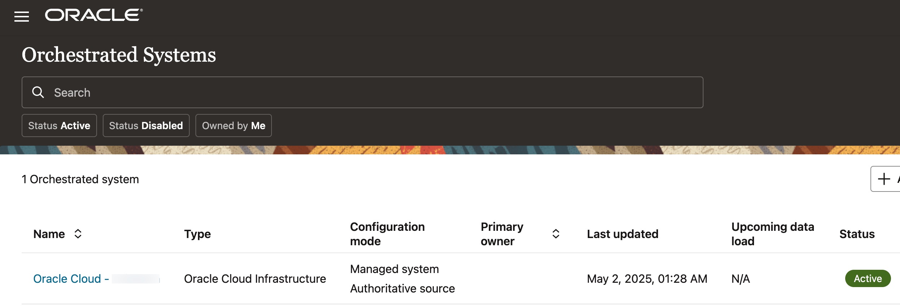
Task: Open the hamburger navigation menu
Action: 22,16
